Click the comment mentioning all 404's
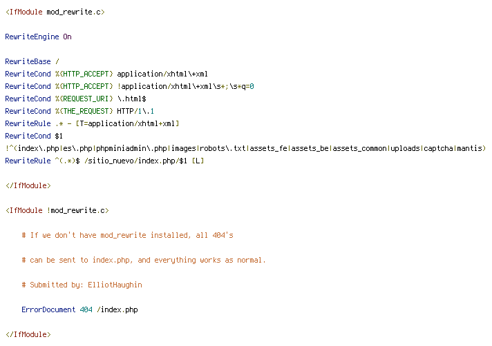492x346 pixels. tap(127, 235)
